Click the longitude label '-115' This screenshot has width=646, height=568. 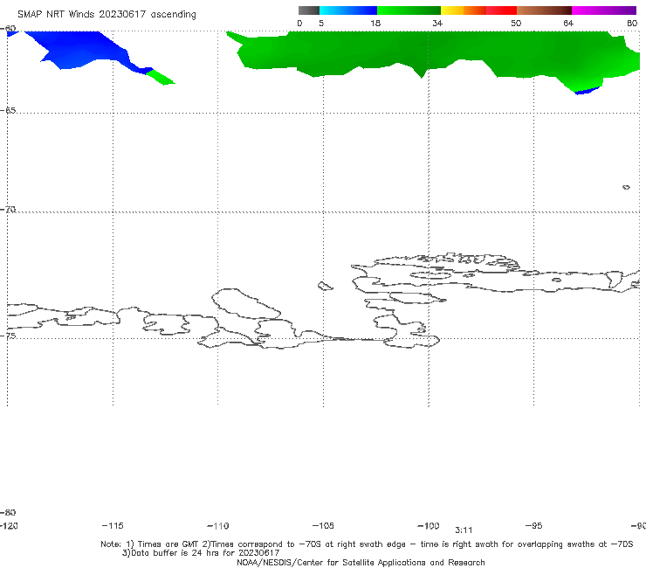coord(113,525)
